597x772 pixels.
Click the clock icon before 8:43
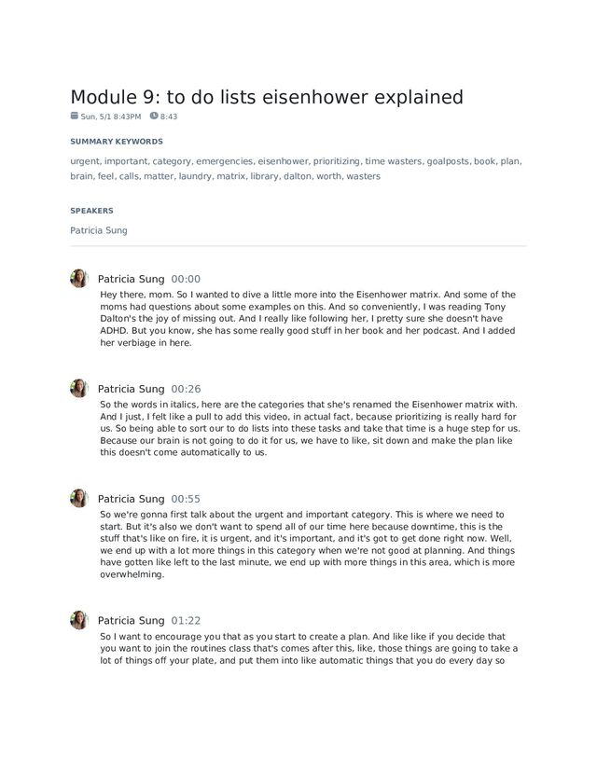(x=154, y=116)
